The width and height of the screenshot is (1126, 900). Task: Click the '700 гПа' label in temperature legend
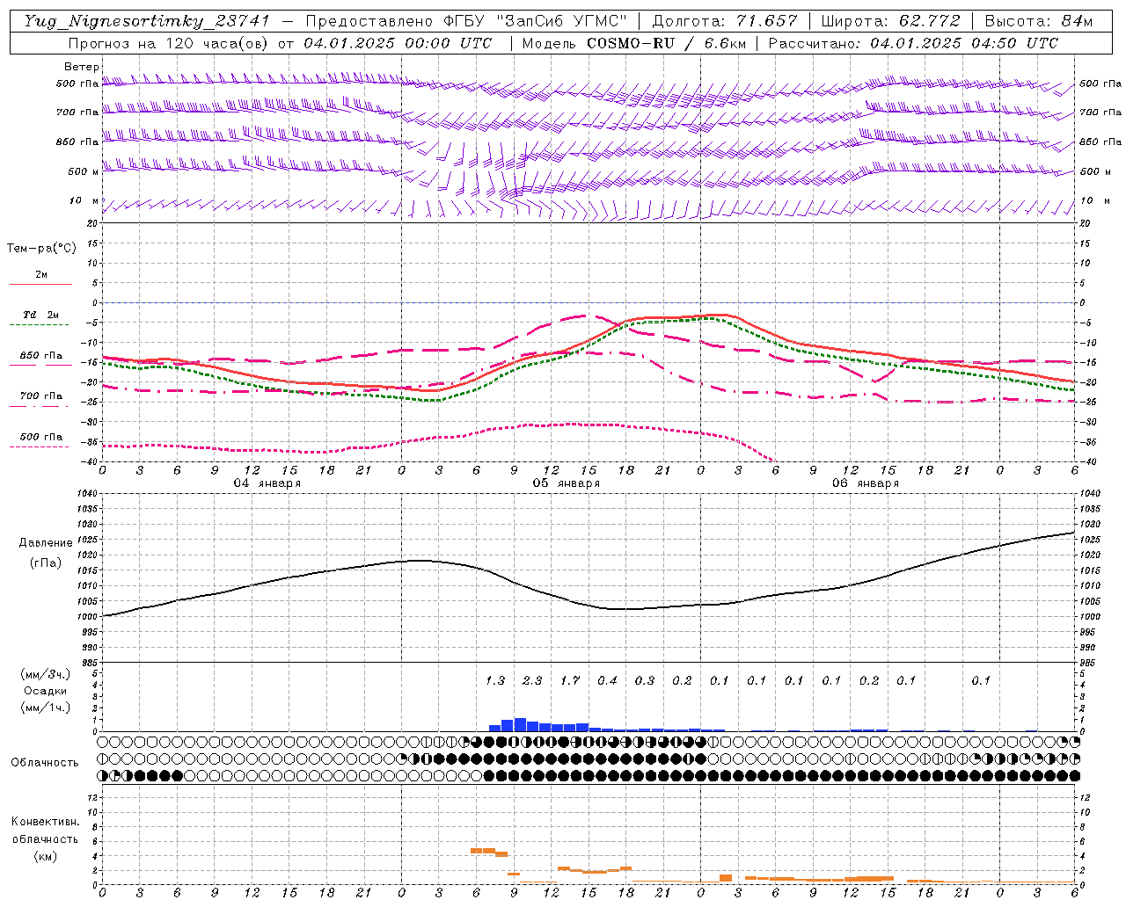pyautogui.click(x=40, y=396)
